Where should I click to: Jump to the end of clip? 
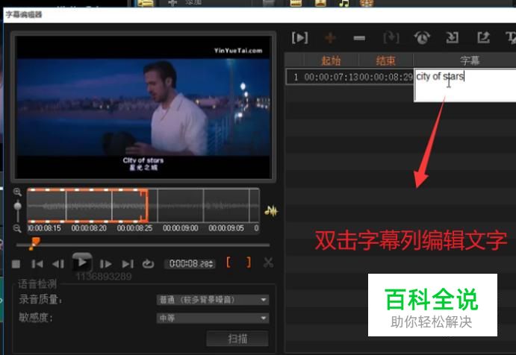[x=128, y=264]
